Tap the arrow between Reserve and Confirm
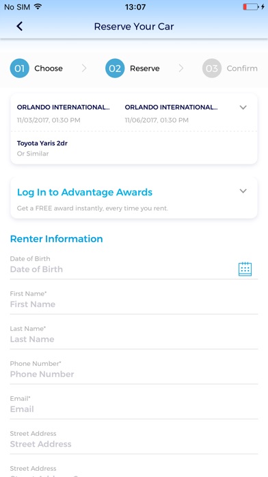Viewport: 268px width, 477px height. tap(181, 69)
